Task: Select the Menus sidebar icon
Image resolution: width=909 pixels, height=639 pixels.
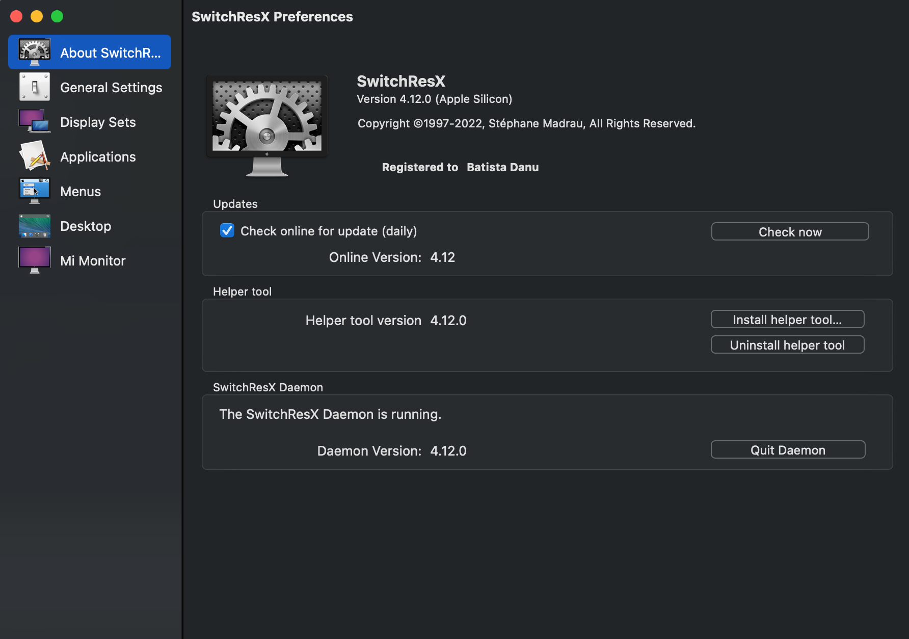Action: [x=34, y=191]
